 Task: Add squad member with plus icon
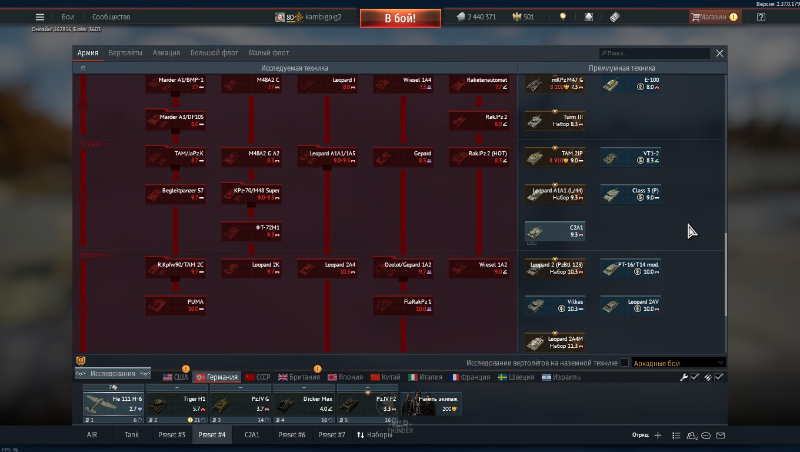click(x=658, y=436)
